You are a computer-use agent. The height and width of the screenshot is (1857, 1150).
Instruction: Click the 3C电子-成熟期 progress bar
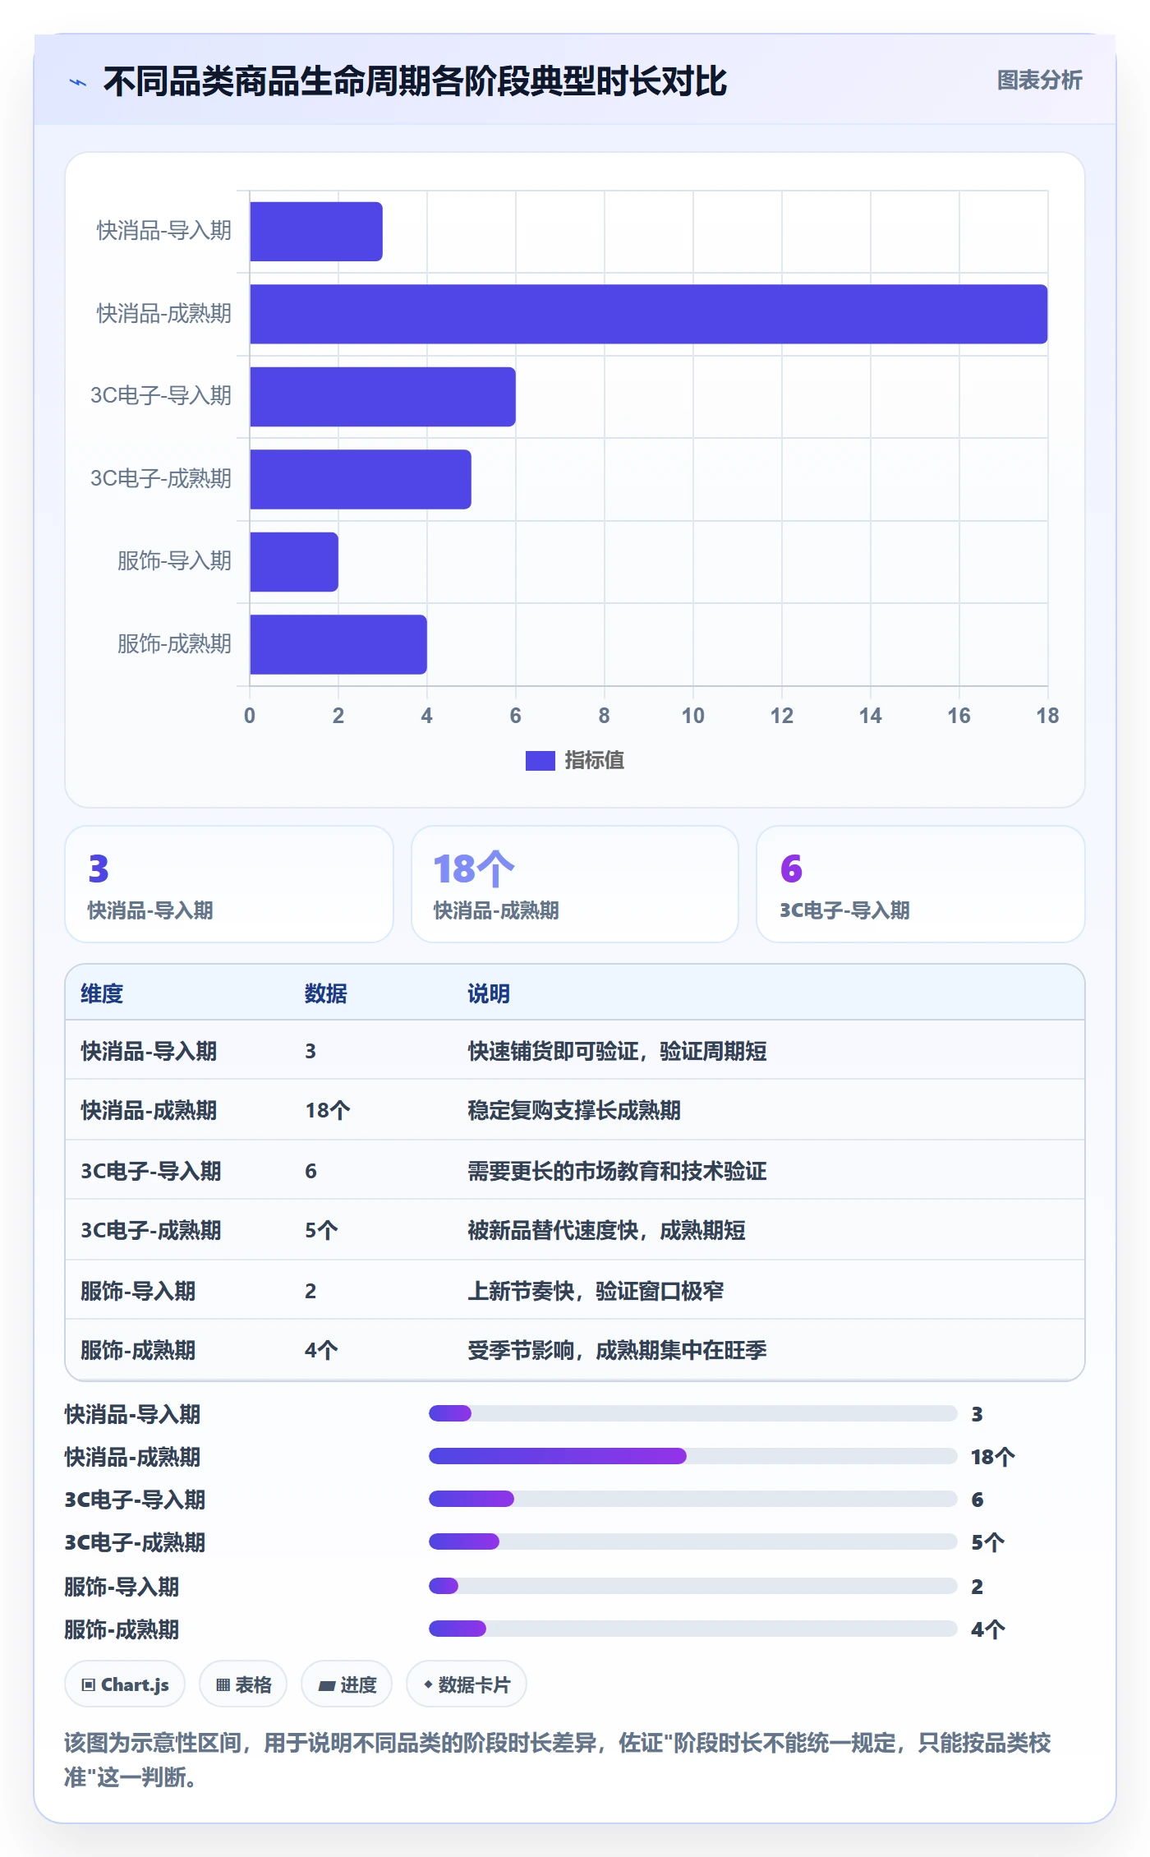coord(692,1541)
